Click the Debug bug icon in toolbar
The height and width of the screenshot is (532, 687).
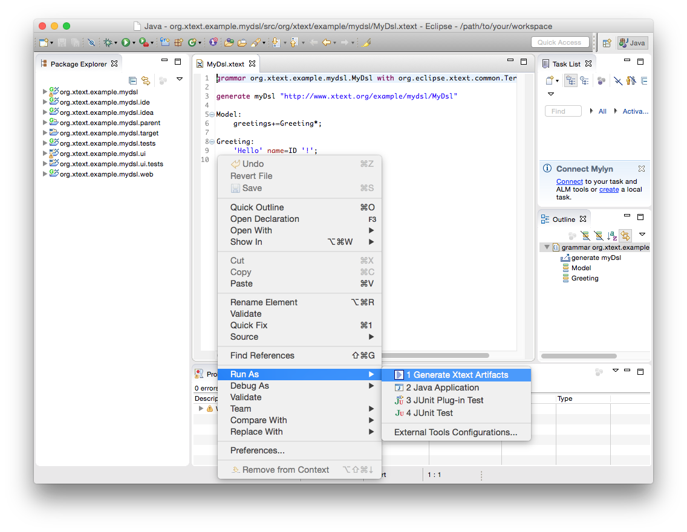[x=108, y=42]
